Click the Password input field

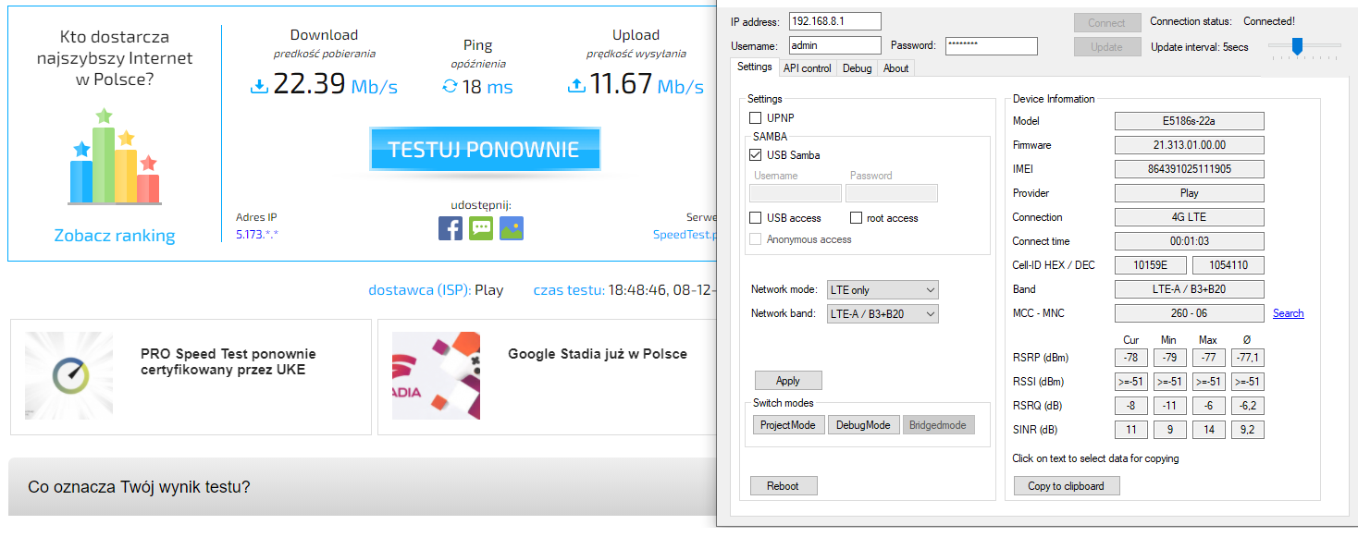click(991, 45)
